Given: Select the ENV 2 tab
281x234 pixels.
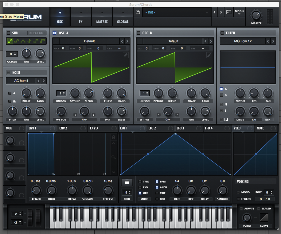Looking at the screenshot, I should tap(72, 128).
